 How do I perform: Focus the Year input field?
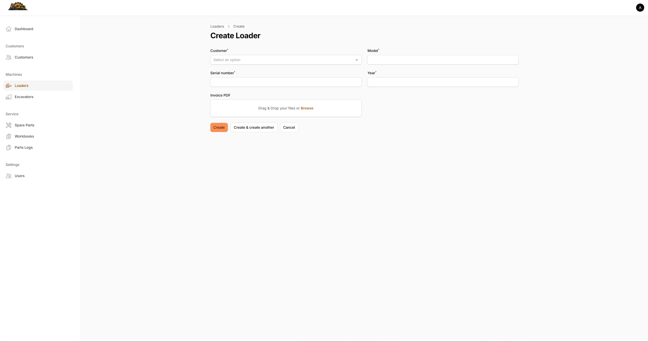tap(443, 82)
